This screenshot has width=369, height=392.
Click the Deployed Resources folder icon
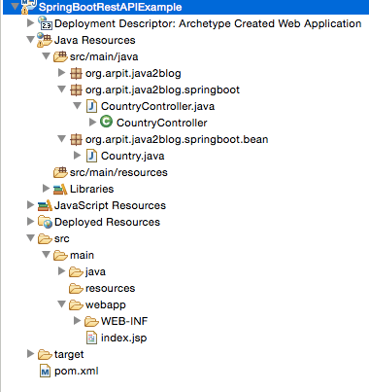pyautogui.click(x=45, y=222)
